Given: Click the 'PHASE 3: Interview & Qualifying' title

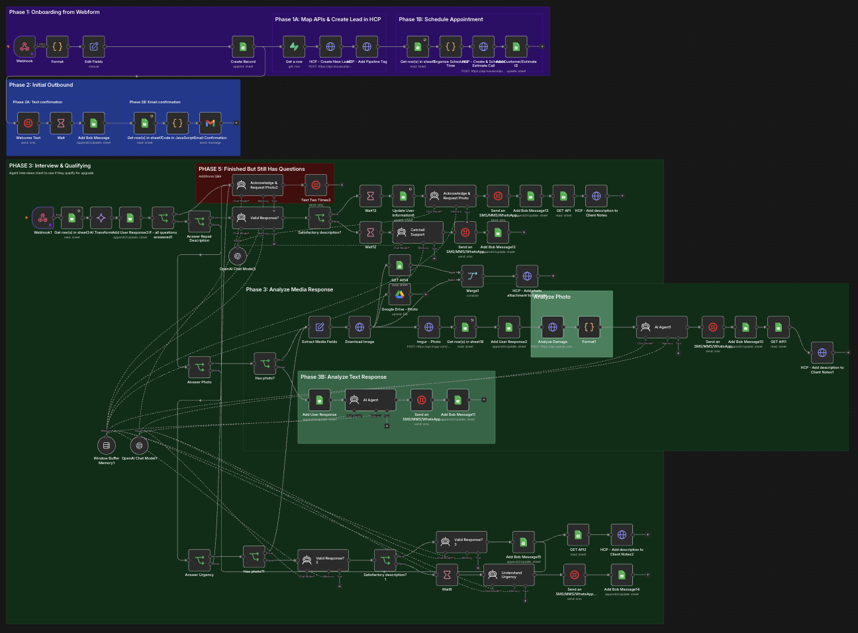Looking at the screenshot, I should [x=50, y=166].
